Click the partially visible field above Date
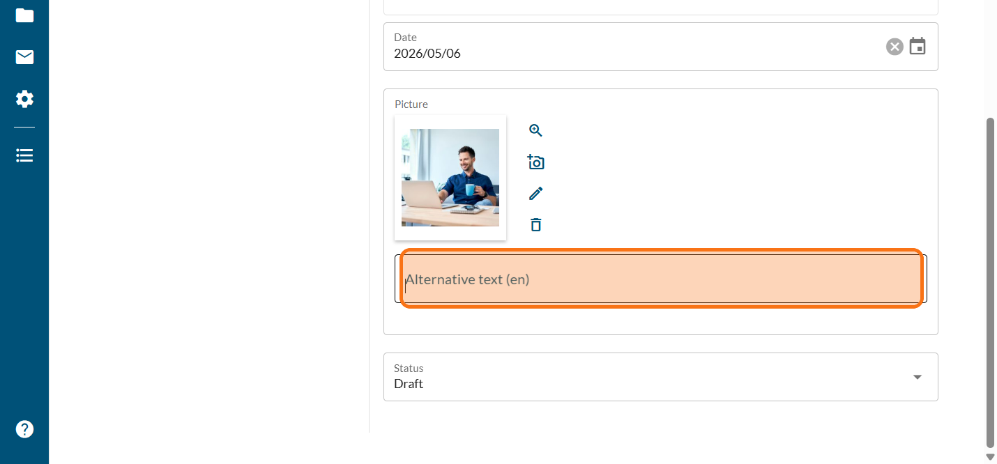The image size is (997, 464). [661, 7]
